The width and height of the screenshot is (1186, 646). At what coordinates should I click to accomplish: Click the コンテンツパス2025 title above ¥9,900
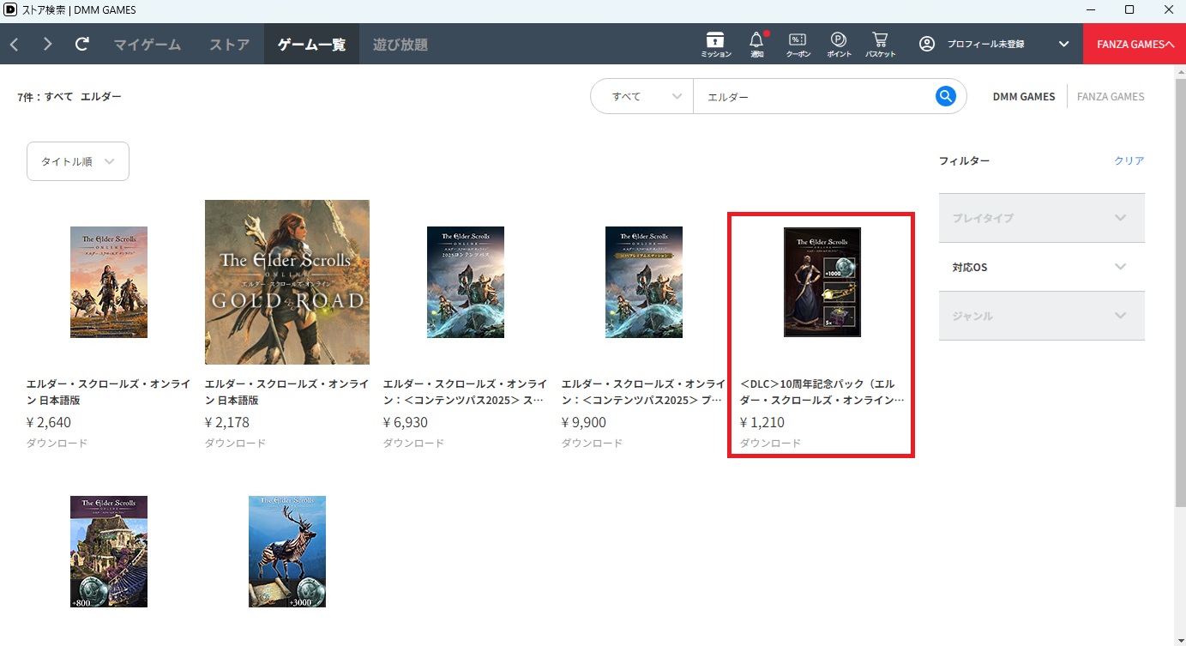tap(644, 392)
